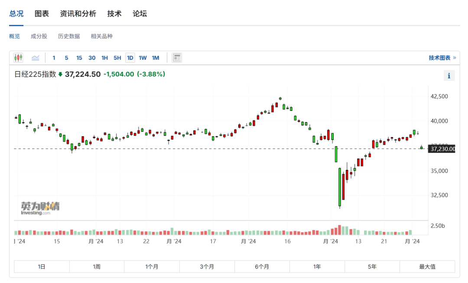Select the candlestick chart type icon
This screenshot has width=468, height=283.
(x=18, y=58)
